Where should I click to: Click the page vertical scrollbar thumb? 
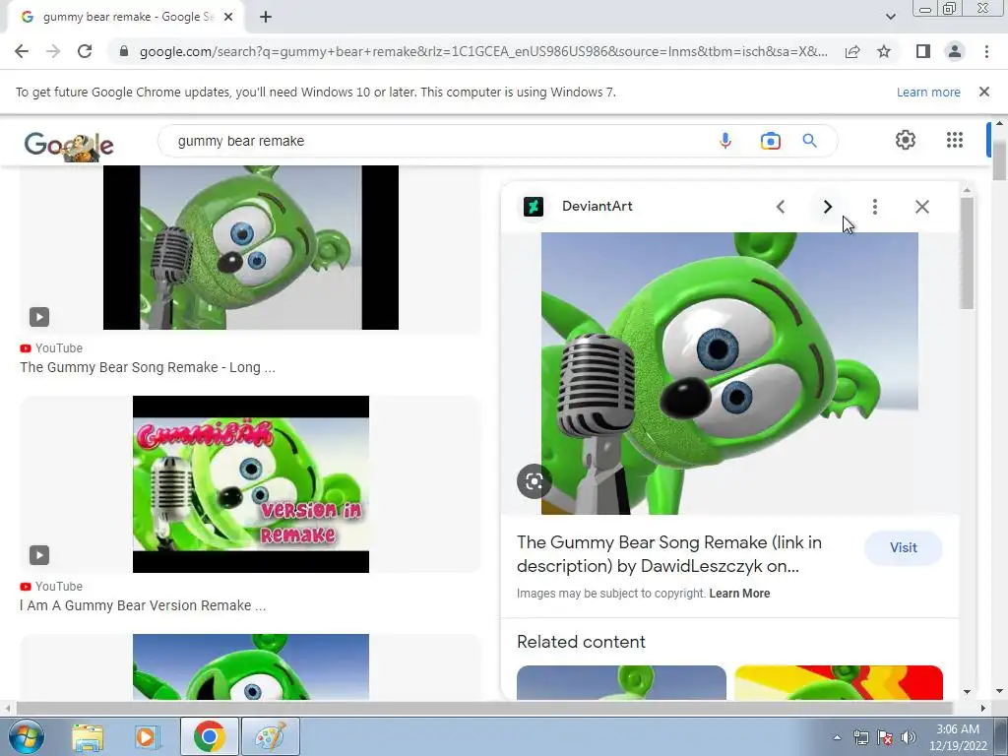pos(999,158)
